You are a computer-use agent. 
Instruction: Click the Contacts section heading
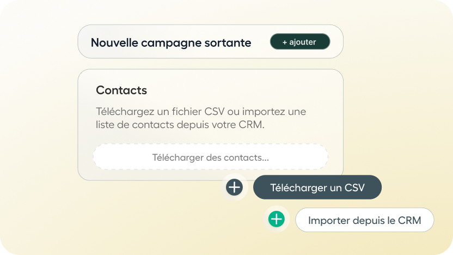click(121, 90)
